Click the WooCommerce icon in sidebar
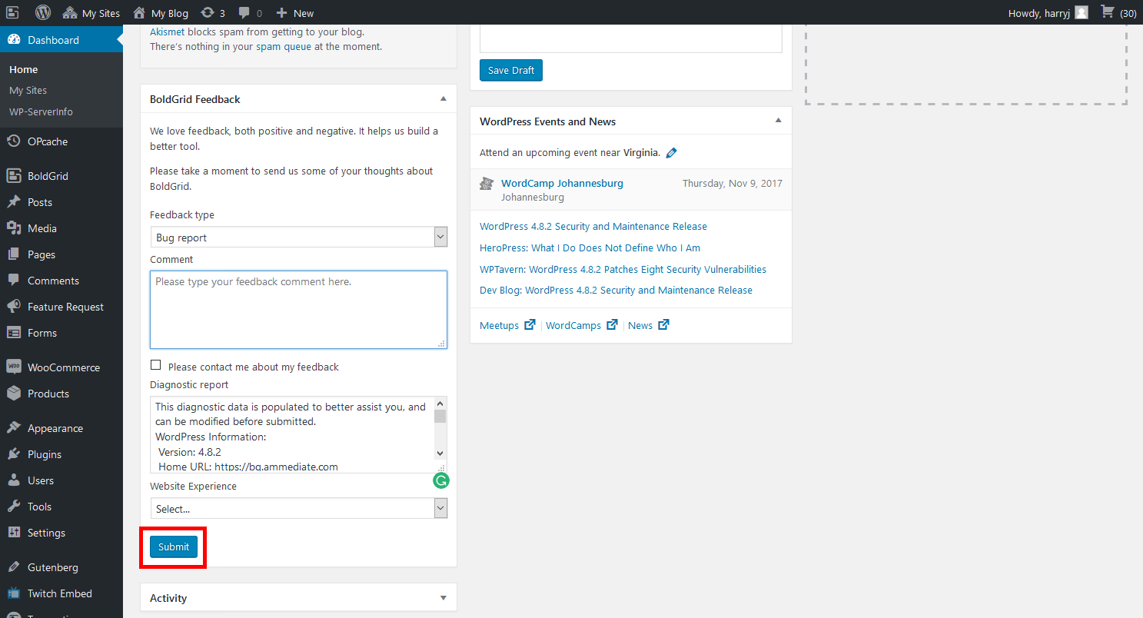The height and width of the screenshot is (618, 1143). click(x=14, y=367)
